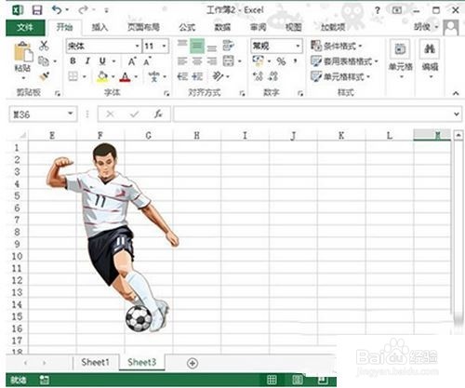This screenshot has height=388, width=465.
Task: Open the font size dropdown
Action: (164, 47)
